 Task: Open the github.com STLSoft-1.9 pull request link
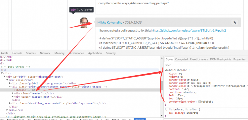tap(189, 31)
